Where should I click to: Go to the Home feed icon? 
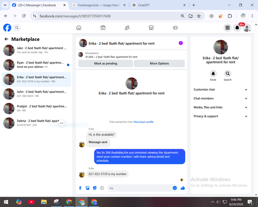pyautogui.click(x=79, y=27)
